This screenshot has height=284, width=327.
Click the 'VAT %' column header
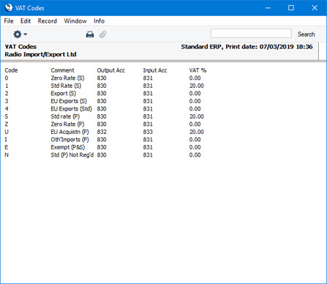click(x=198, y=70)
